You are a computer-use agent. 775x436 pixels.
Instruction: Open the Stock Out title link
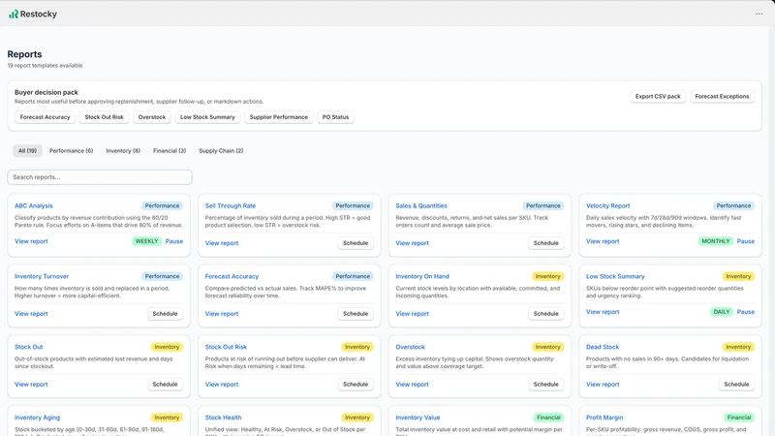coord(29,347)
